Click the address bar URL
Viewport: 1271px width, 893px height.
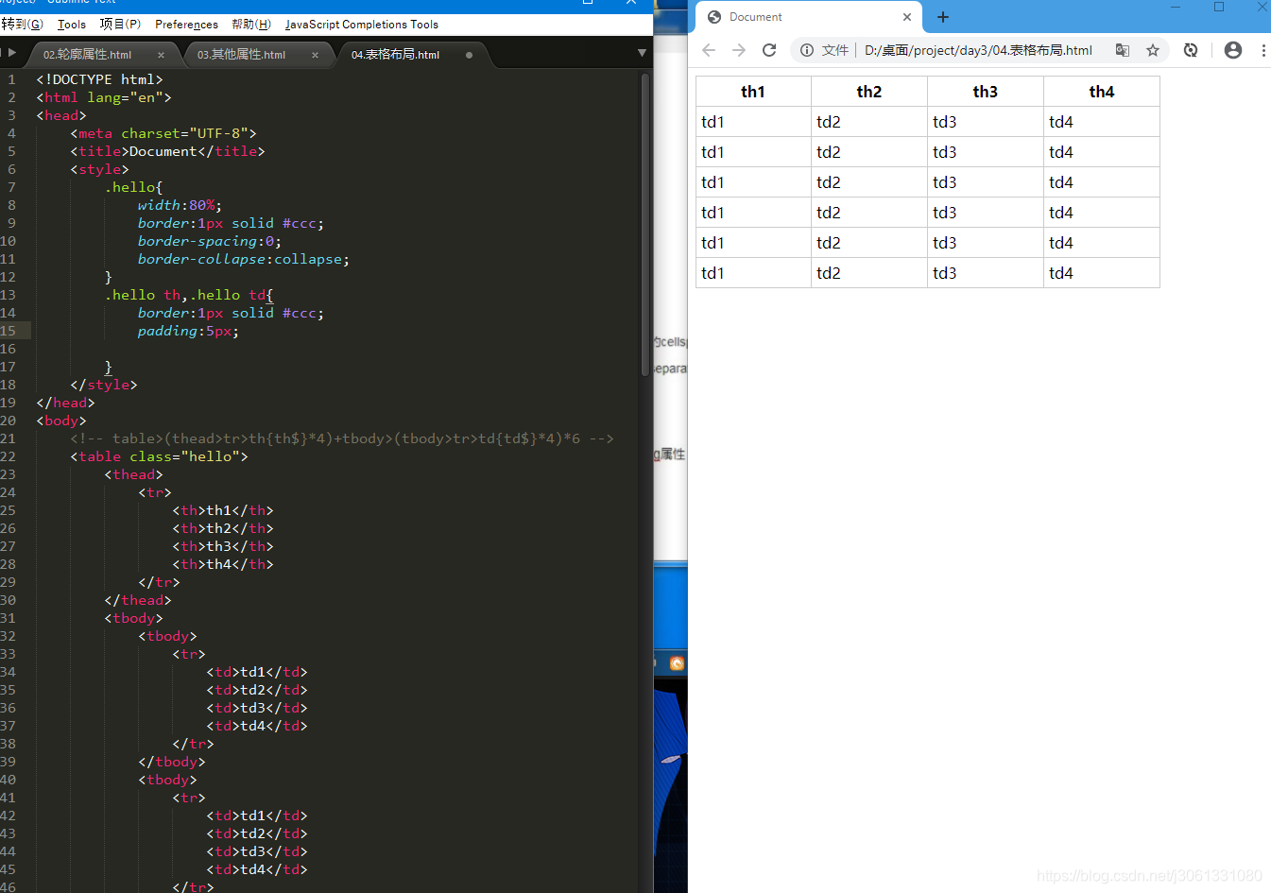click(978, 50)
